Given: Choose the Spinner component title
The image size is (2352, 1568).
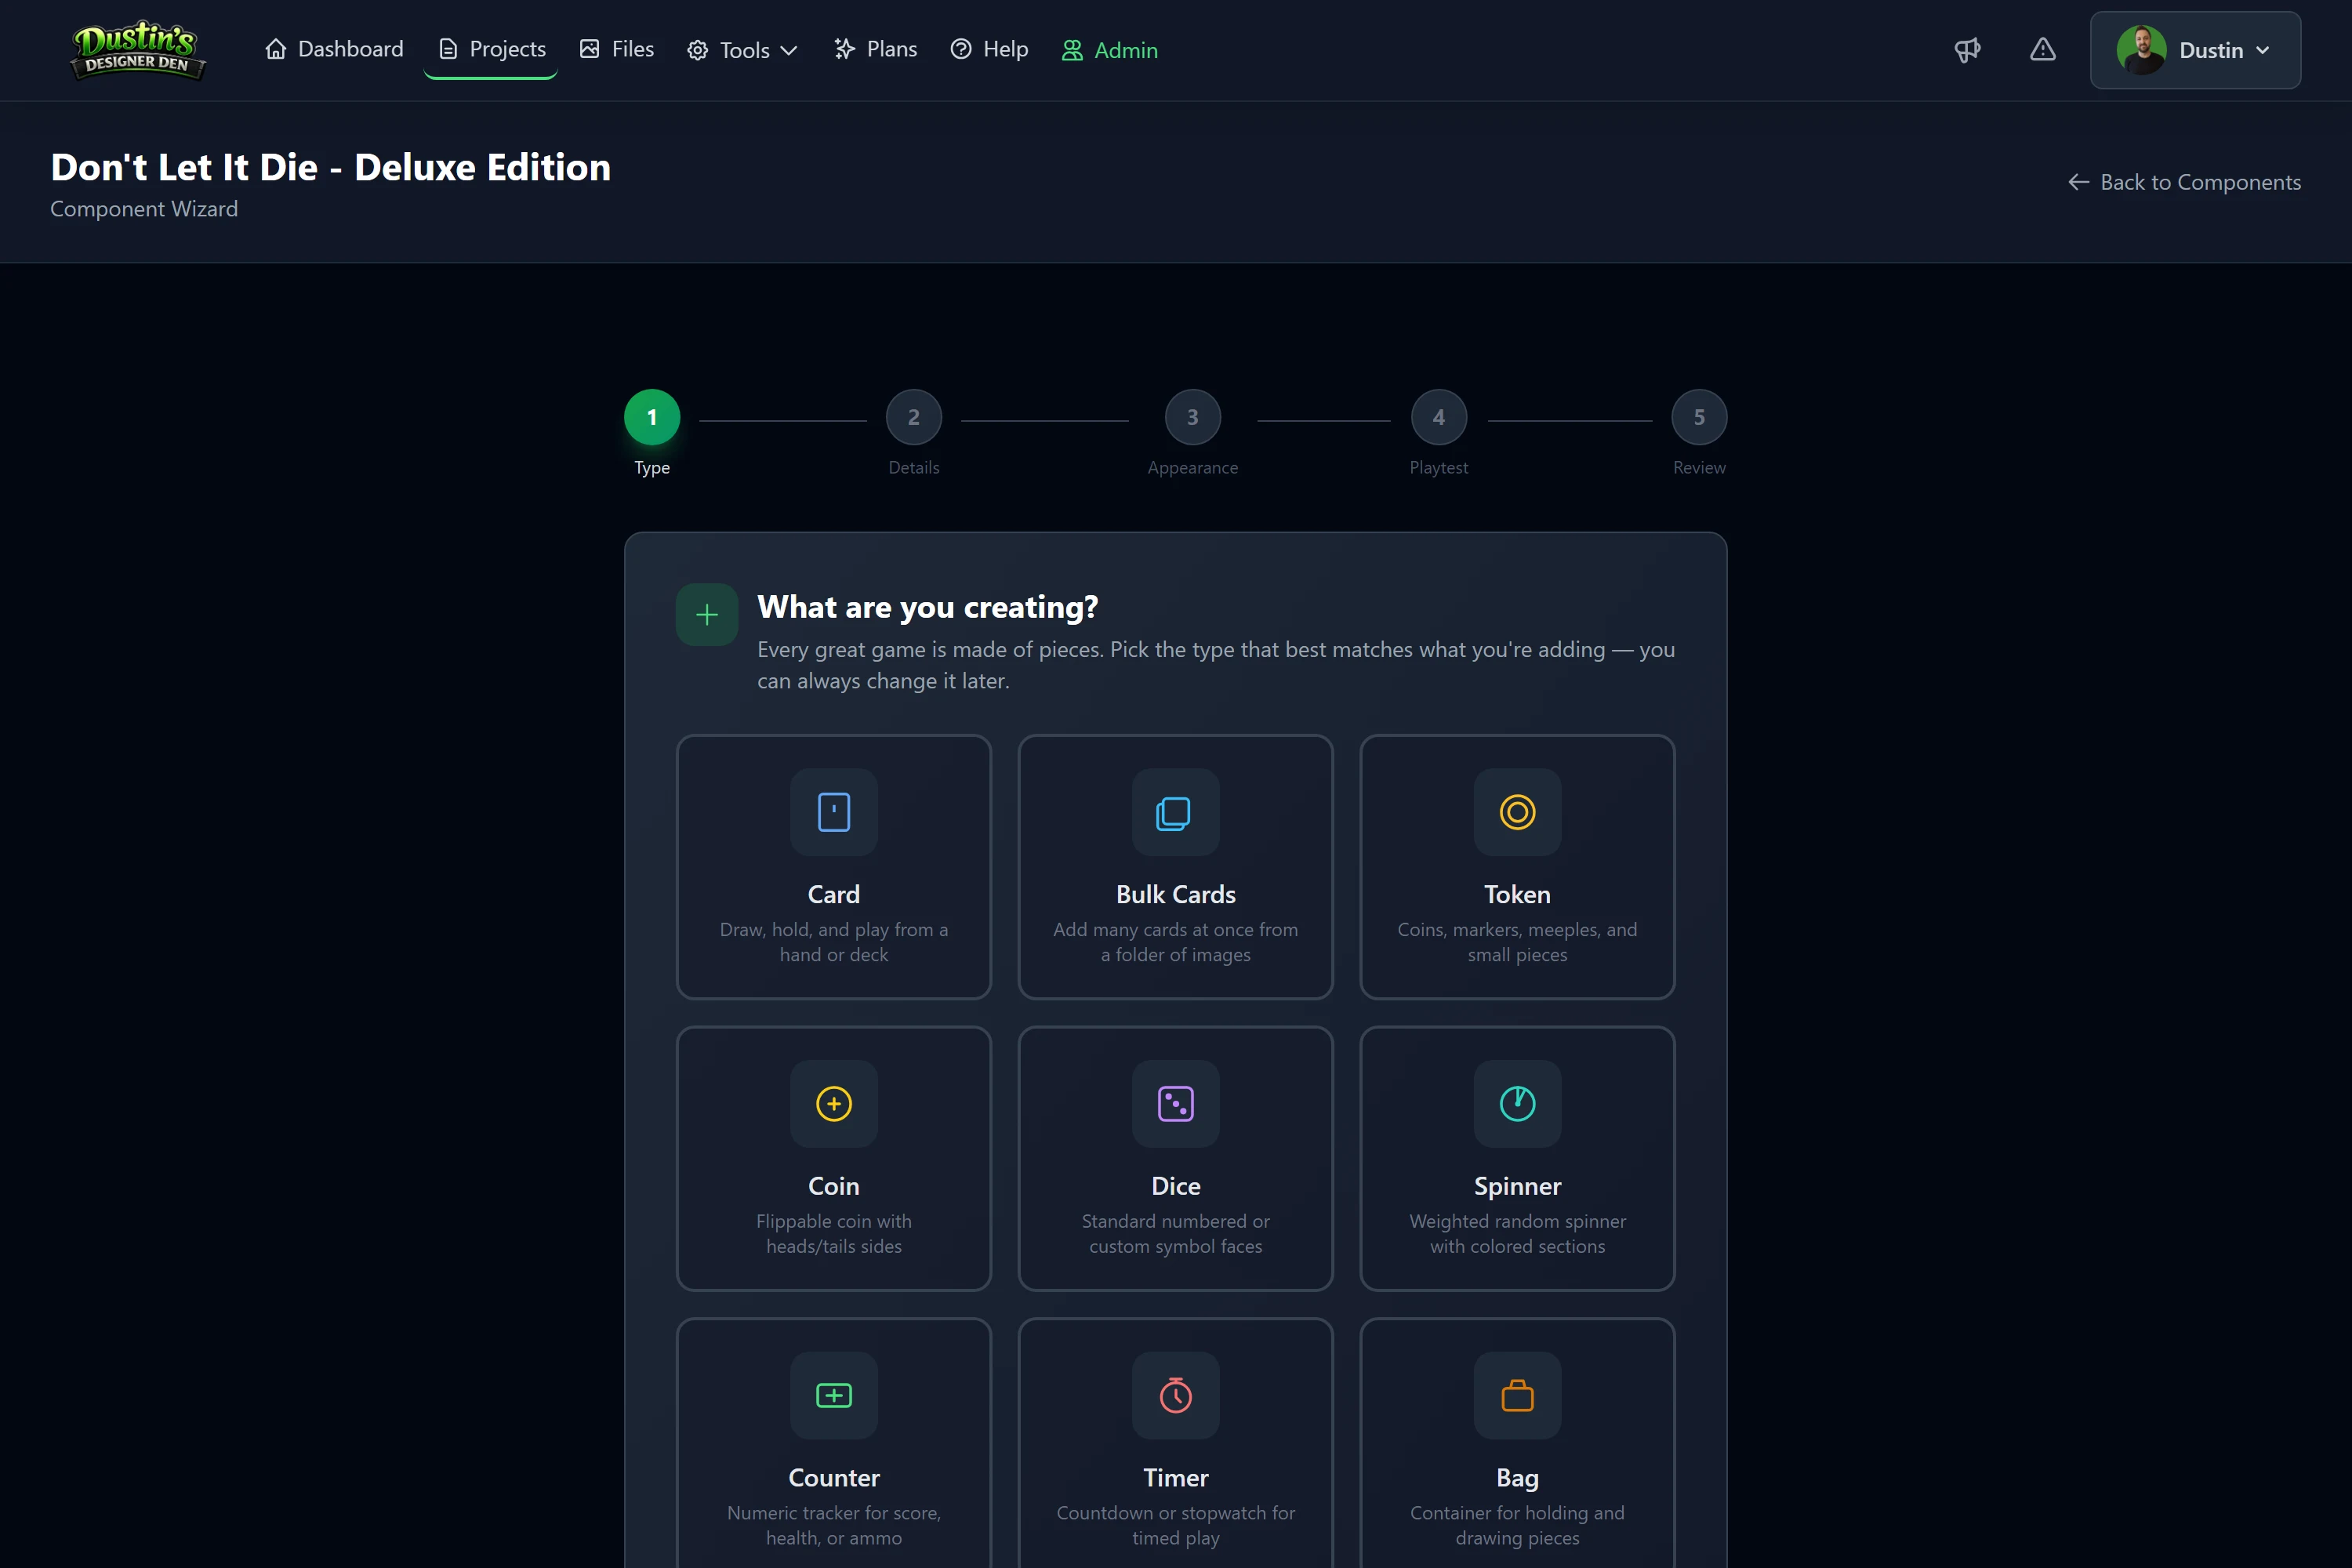Looking at the screenshot, I should (1517, 1186).
